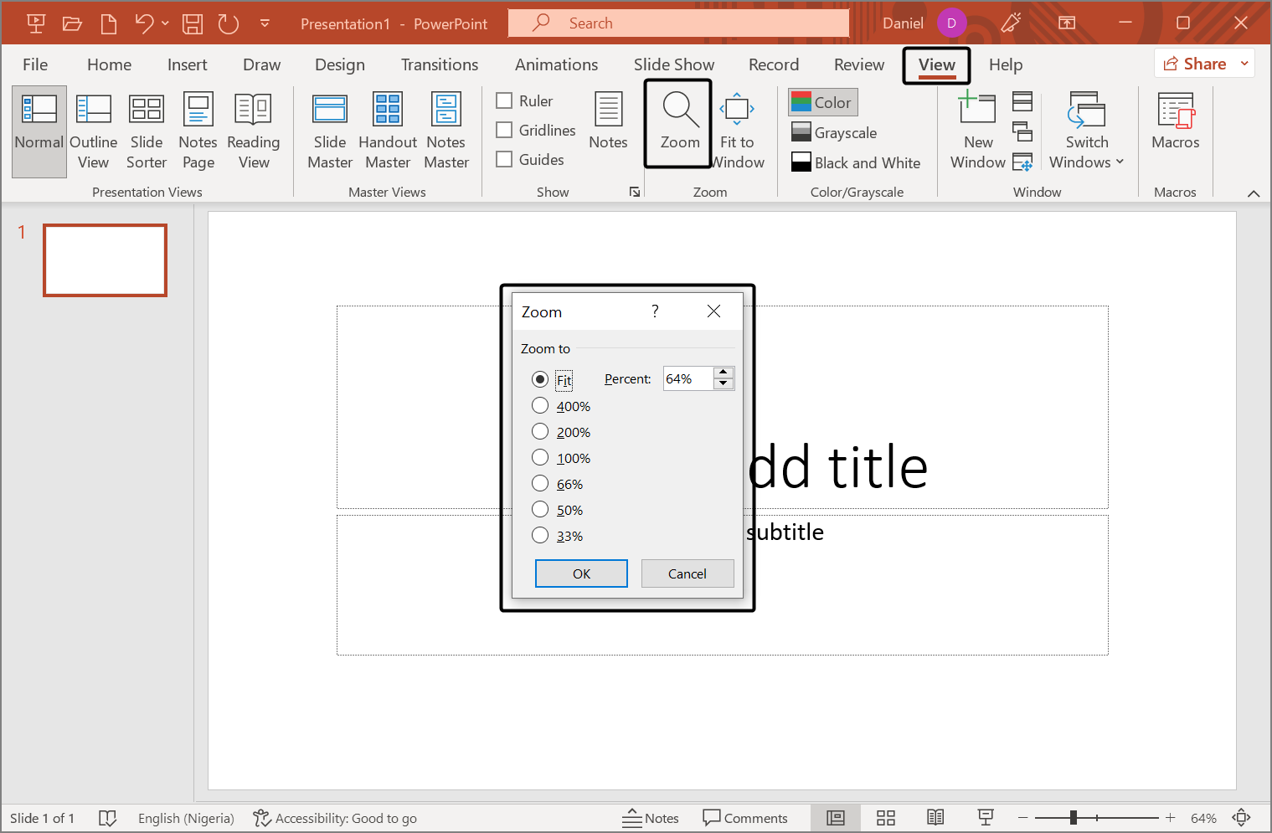Go to the Slide Show tab

(673, 64)
